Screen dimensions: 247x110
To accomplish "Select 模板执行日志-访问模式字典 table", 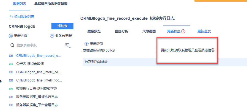I will click(x=33, y=89).
